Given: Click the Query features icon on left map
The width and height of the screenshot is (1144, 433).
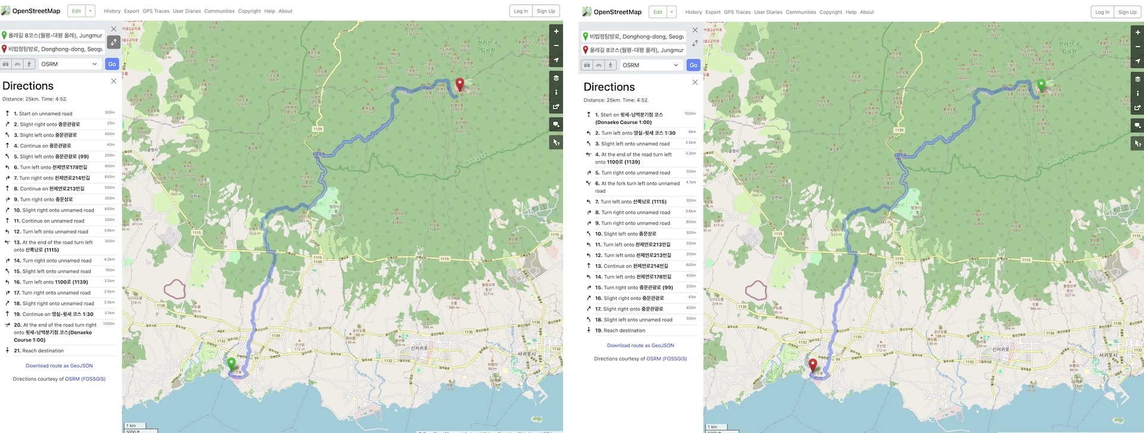Looking at the screenshot, I should (556, 143).
